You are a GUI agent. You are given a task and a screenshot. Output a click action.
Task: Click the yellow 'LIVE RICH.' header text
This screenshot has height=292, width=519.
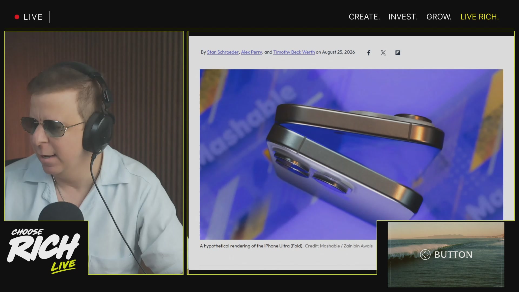[x=480, y=17]
